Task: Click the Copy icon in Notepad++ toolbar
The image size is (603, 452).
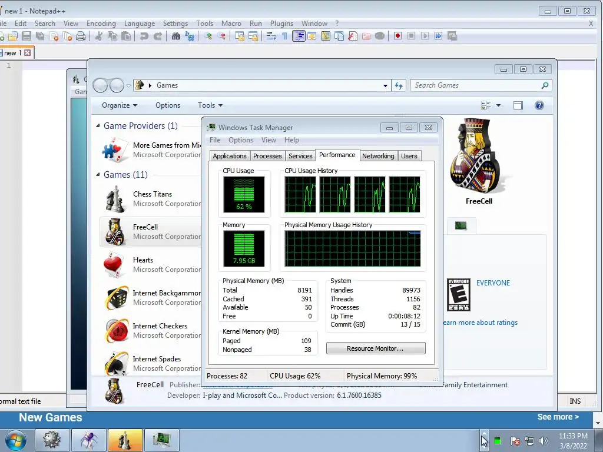Action: point(112,36)
